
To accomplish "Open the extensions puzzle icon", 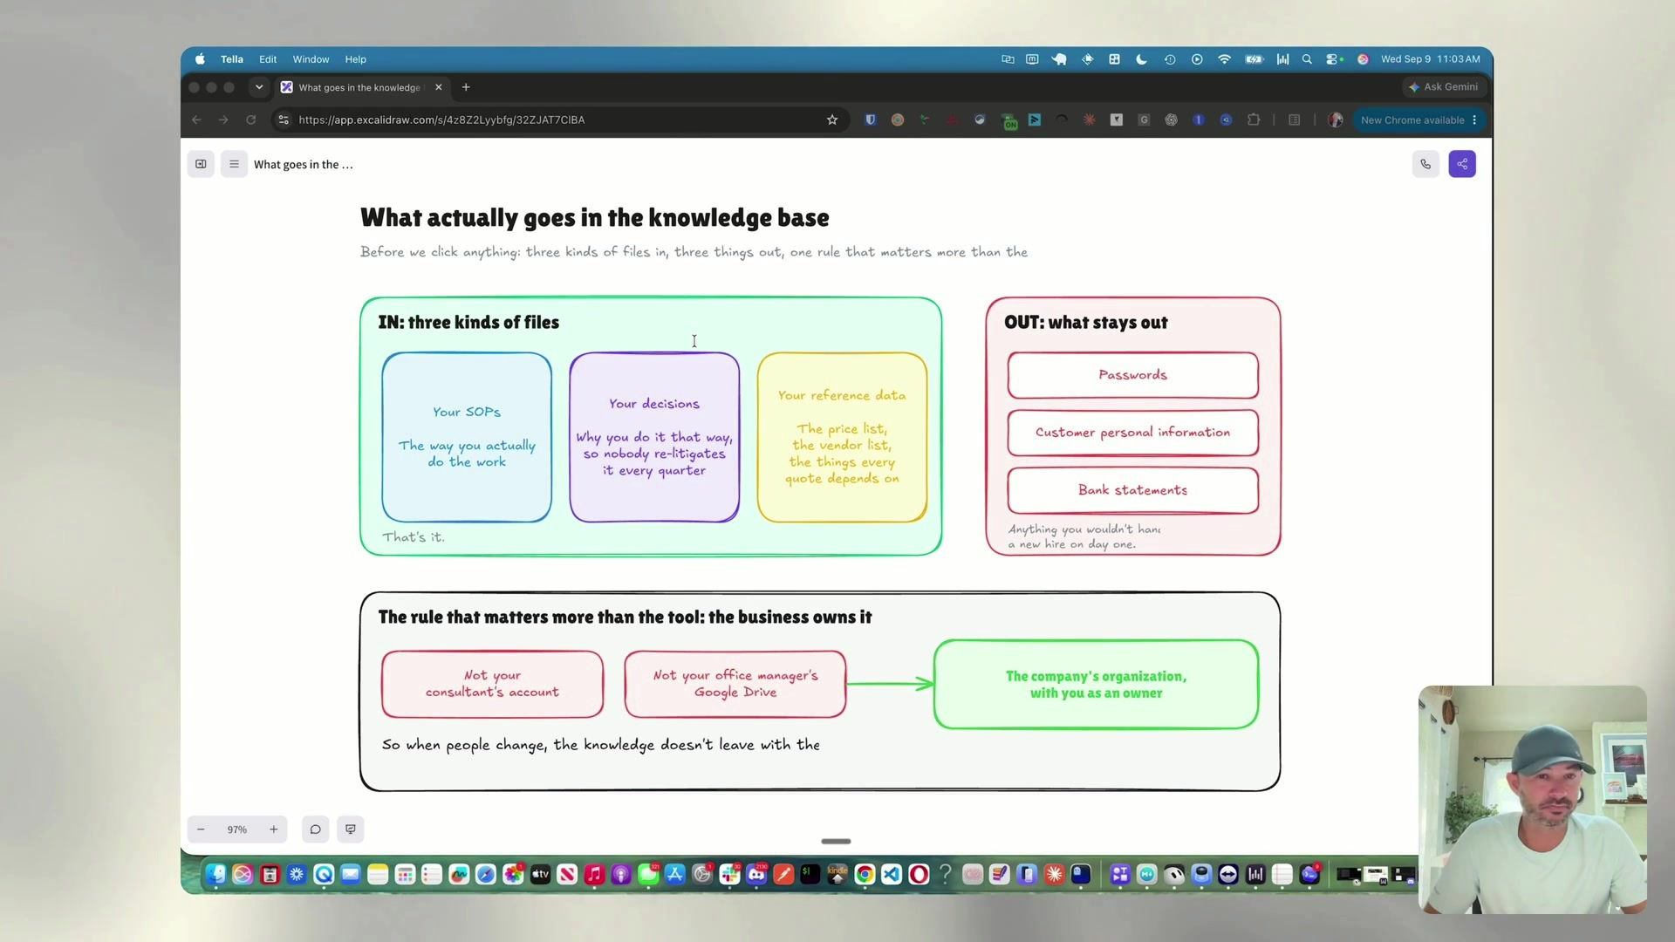I will pos(1254,120).
